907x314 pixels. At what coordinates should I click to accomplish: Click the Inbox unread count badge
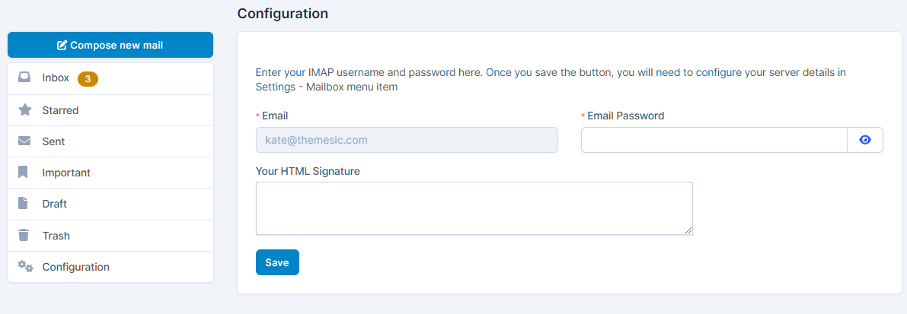(88, 78)
